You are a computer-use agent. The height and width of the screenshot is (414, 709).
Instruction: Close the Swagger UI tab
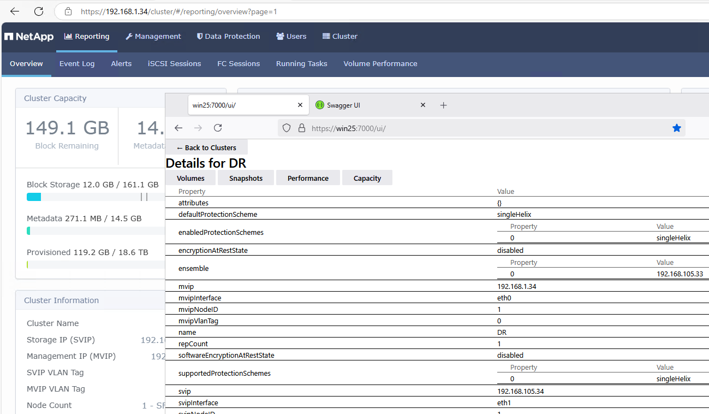422,105
